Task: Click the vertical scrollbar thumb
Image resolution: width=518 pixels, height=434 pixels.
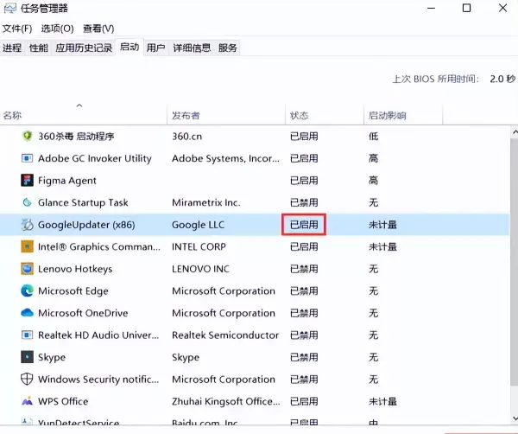Action: point(514,261)
